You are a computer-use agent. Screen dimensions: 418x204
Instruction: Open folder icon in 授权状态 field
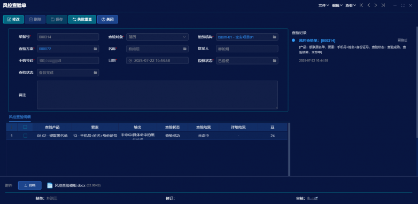pos(274,61)
